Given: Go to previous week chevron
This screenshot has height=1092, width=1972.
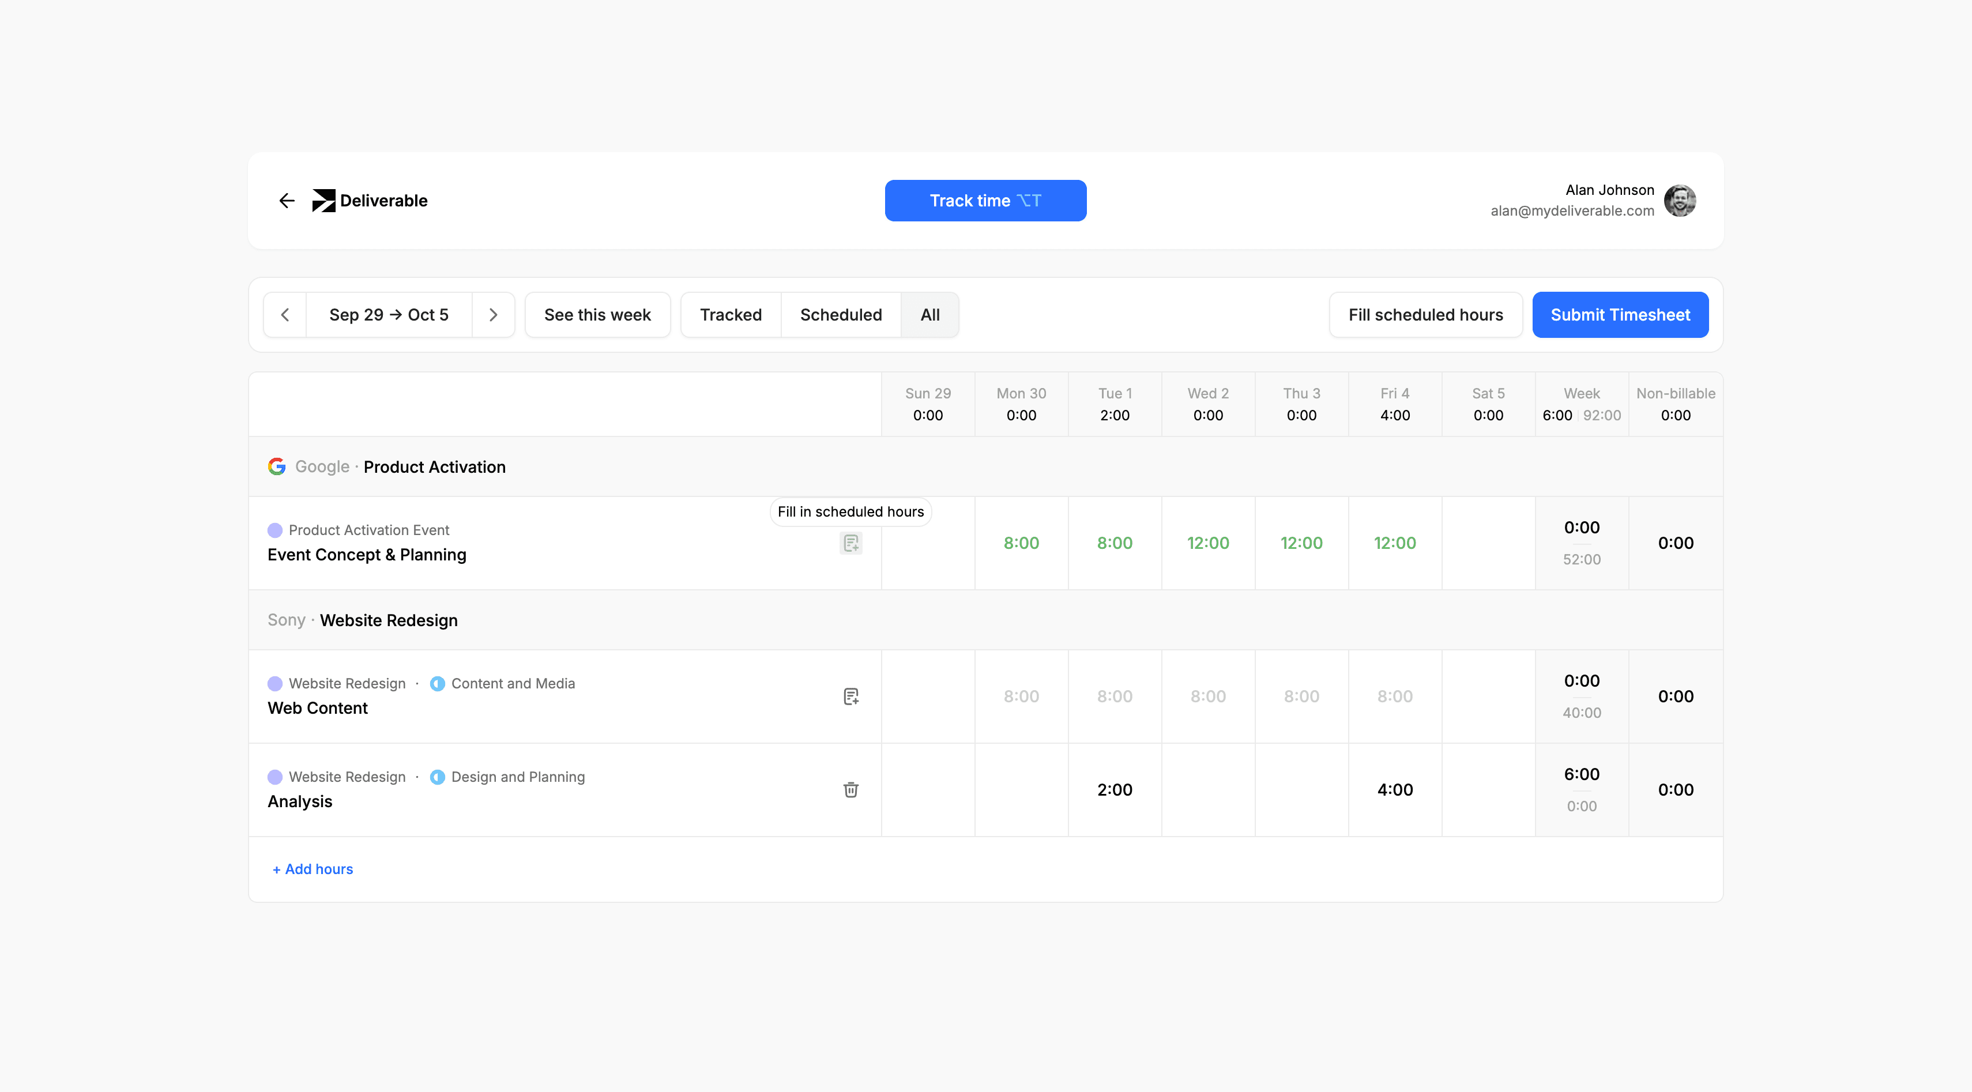Looking at the screenshot, I should click(285, 315).
